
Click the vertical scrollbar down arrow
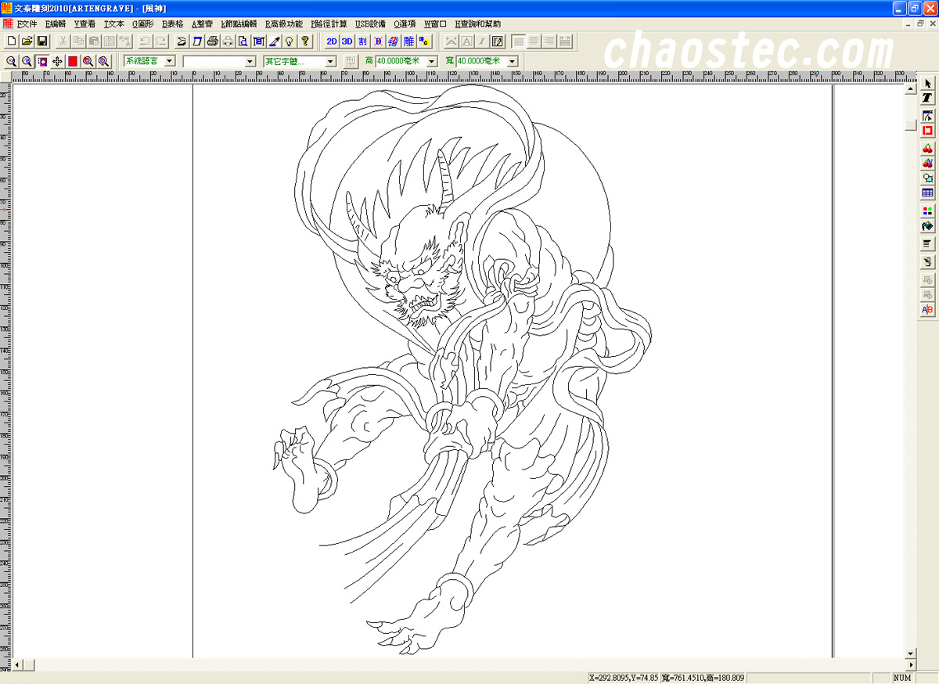click(x=909, y=653)
